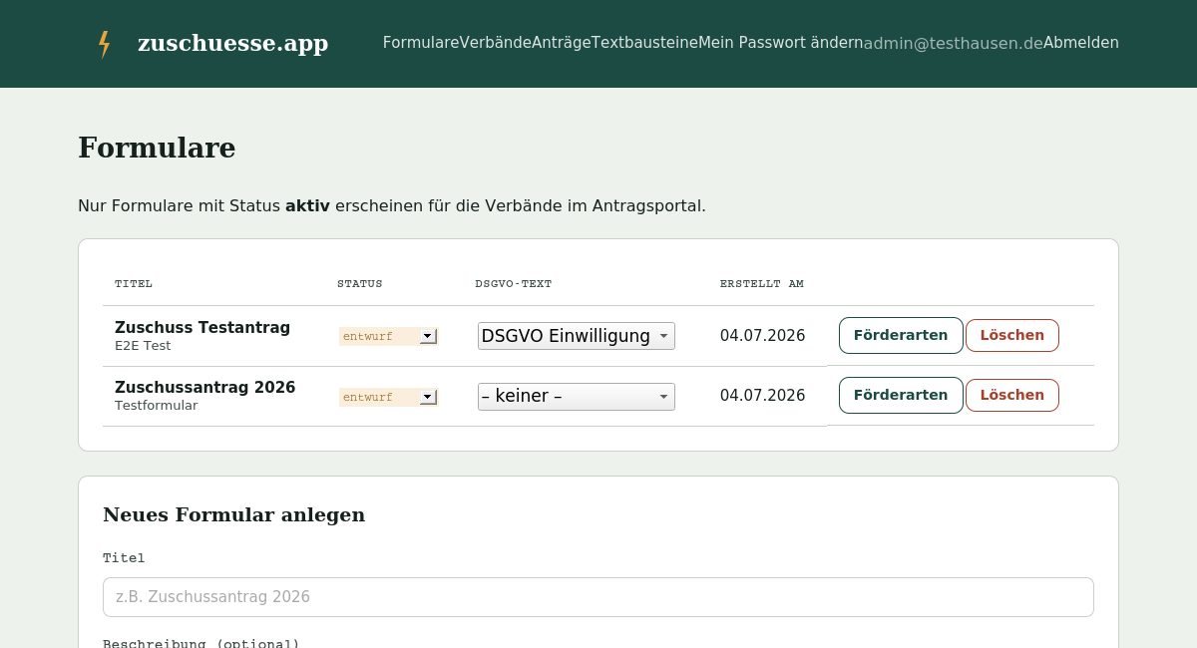Click the Neues Formular anlegen heading

click(x=234, y=514)
